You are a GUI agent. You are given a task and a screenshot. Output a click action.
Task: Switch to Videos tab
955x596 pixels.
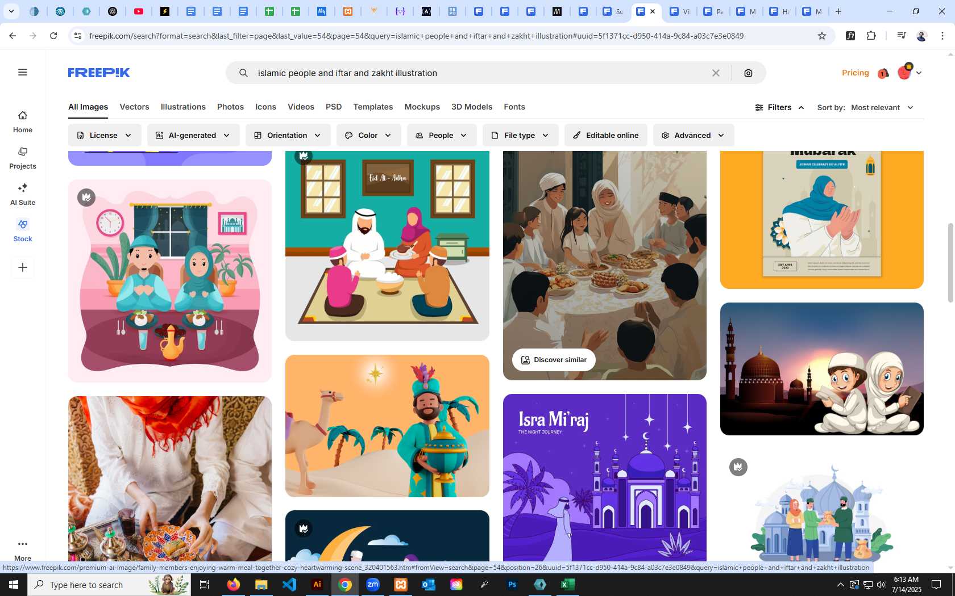pyautogui.click(x=301, y=107)
